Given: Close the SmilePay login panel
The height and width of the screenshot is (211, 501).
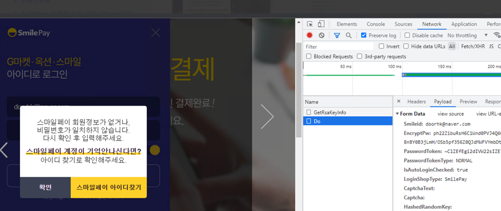Looking at the screenshot, I should pos(155,33).
